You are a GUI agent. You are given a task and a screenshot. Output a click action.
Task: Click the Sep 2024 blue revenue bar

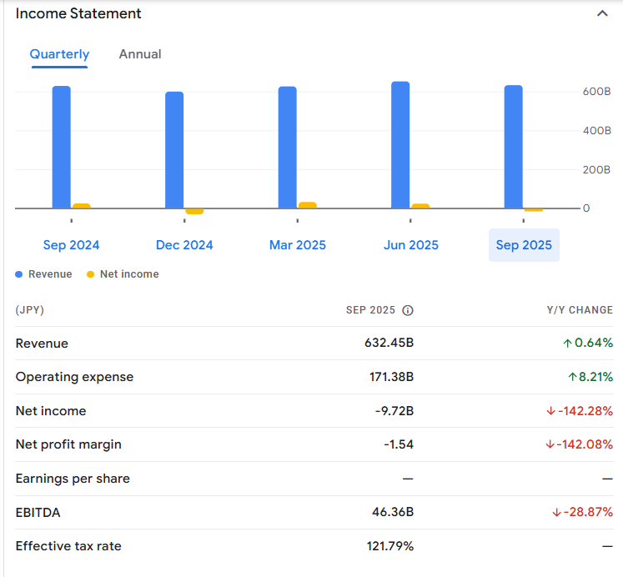point(62,148)
